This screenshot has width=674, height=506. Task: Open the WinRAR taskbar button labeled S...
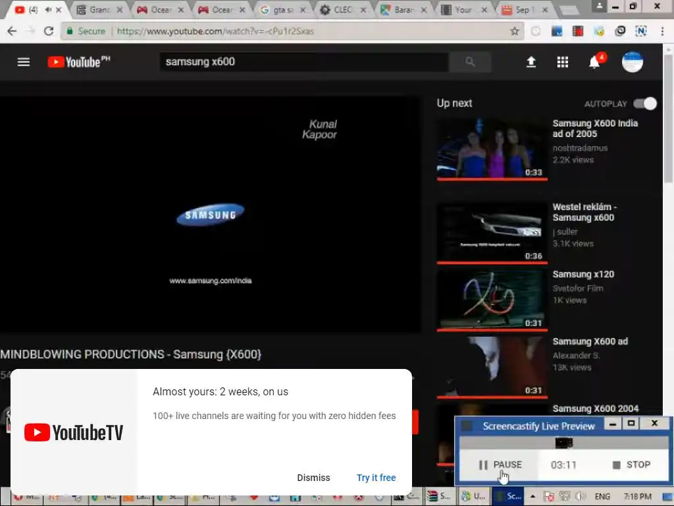439,497
